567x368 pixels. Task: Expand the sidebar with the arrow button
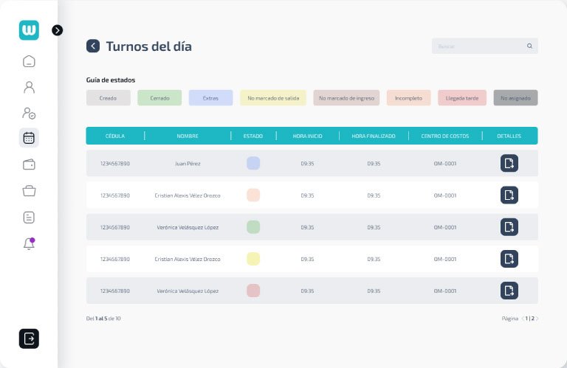[x=58, y=30]
